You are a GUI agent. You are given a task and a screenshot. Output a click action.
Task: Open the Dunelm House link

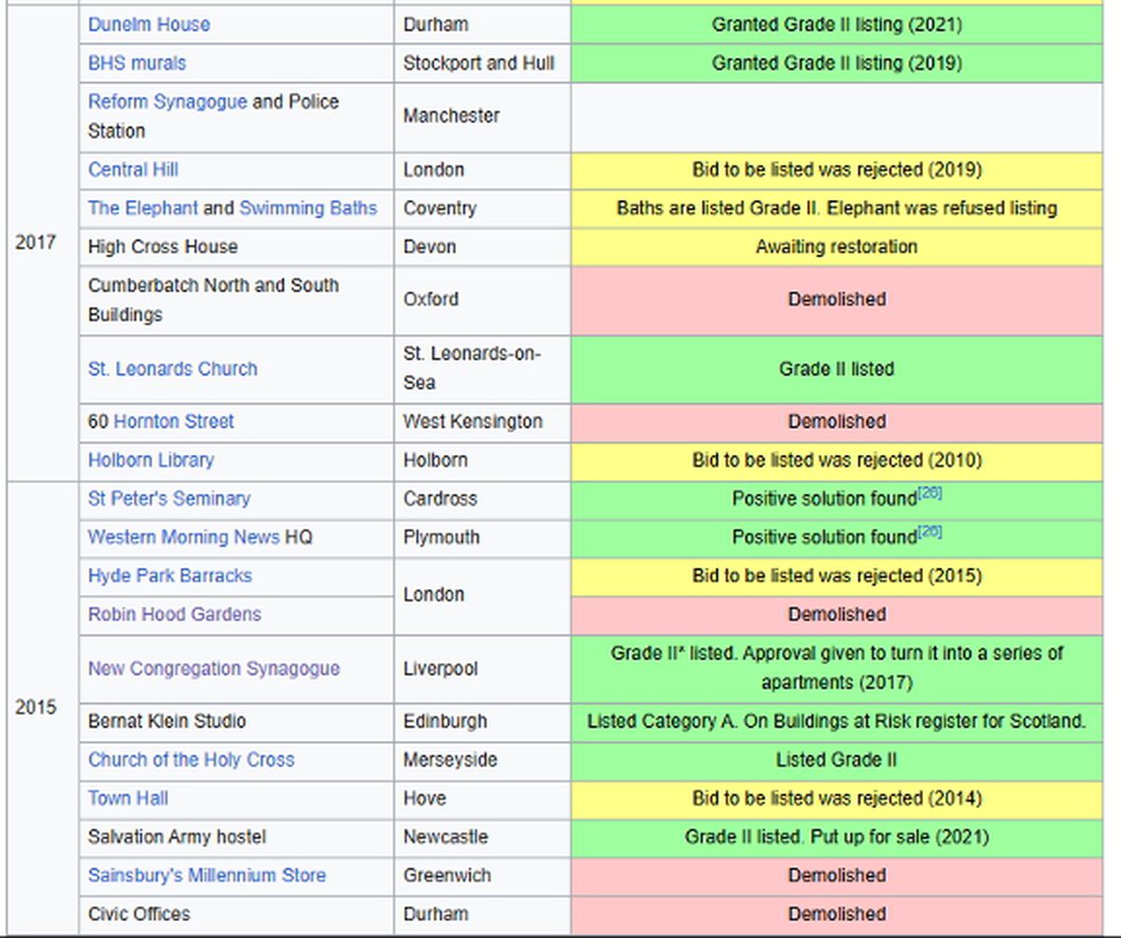(149, 24)
